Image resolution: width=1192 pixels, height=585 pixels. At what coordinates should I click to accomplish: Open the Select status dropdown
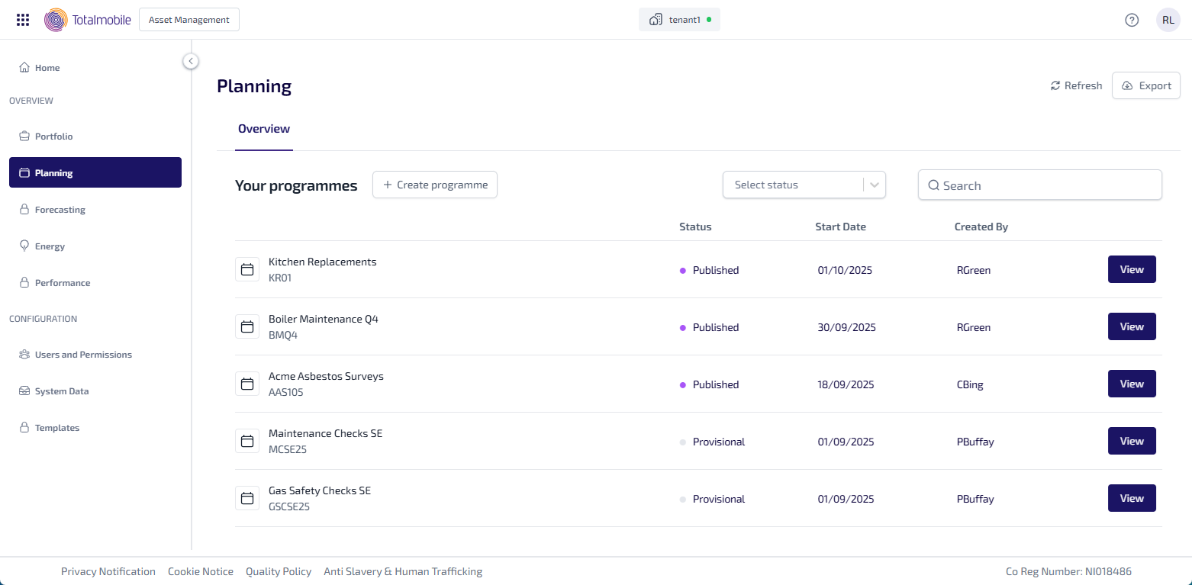click(803, 185)
